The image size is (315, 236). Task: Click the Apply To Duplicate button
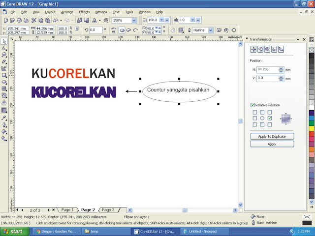[272, 136]
